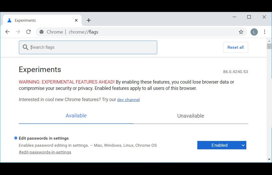The image size is (272, 175).
Task: Open a new tab with the plus button
Action: tap(89, 20)
